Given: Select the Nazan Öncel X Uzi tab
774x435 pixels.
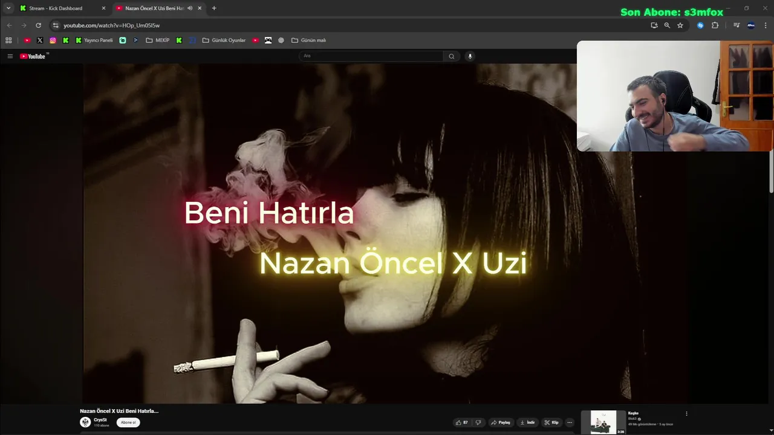Looking at the screenshot, I should pos(158,8).
